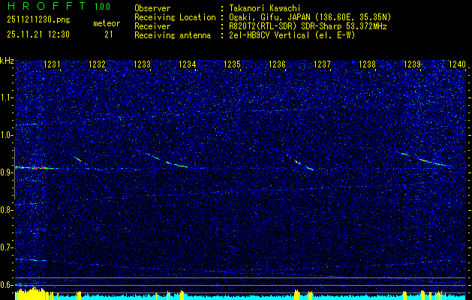Click the 1237 time marker

(322, 64)
